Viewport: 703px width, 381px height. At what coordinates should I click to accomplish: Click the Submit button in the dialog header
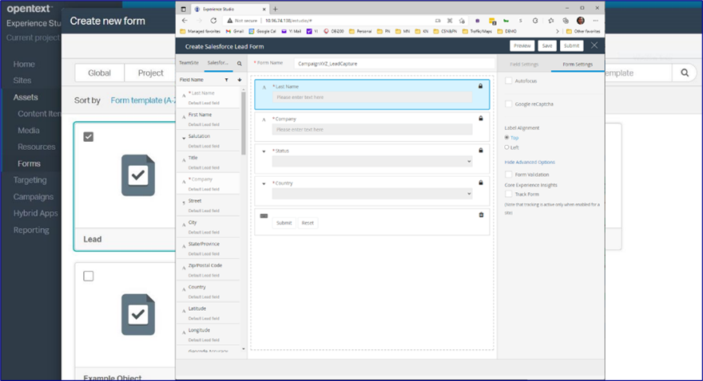click(x=572, y=45)
